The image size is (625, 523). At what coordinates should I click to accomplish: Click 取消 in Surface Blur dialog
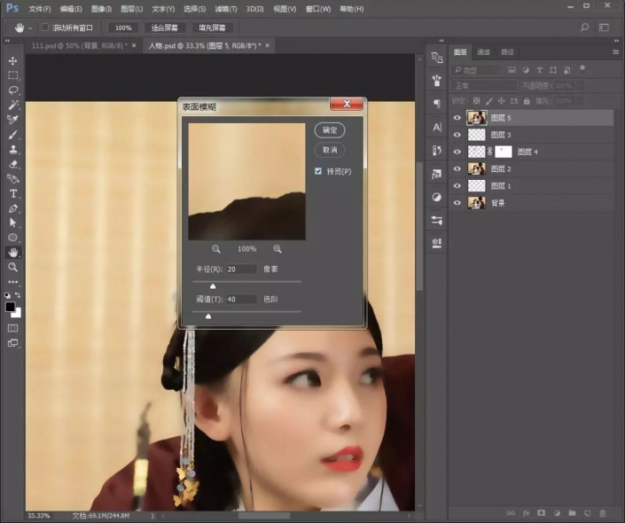(330, 151)
